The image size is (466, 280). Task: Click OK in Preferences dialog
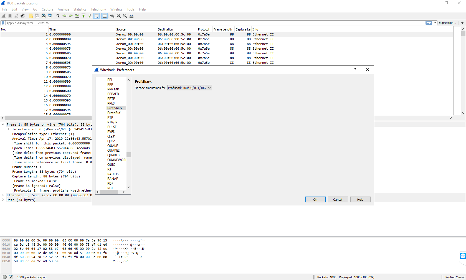(x=315, y=200)
